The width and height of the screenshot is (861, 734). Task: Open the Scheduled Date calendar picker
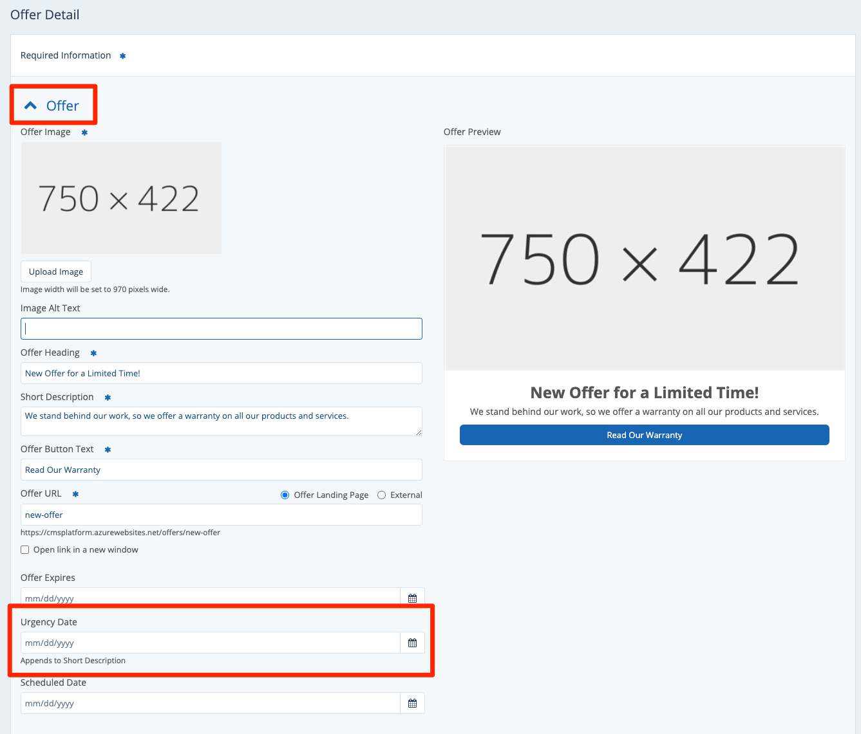tap(412, 703)
